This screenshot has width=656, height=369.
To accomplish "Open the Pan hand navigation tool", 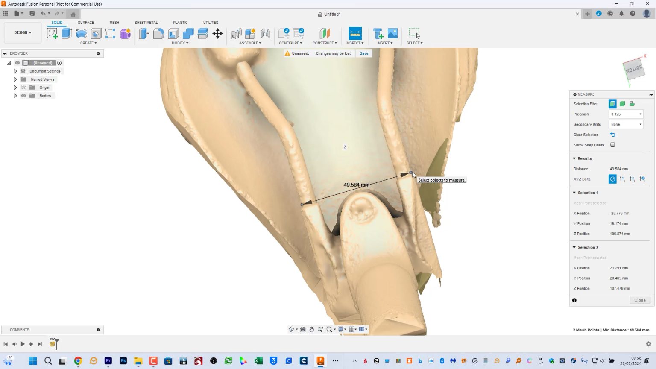I will pyautogui.click(x=311, y=329).
